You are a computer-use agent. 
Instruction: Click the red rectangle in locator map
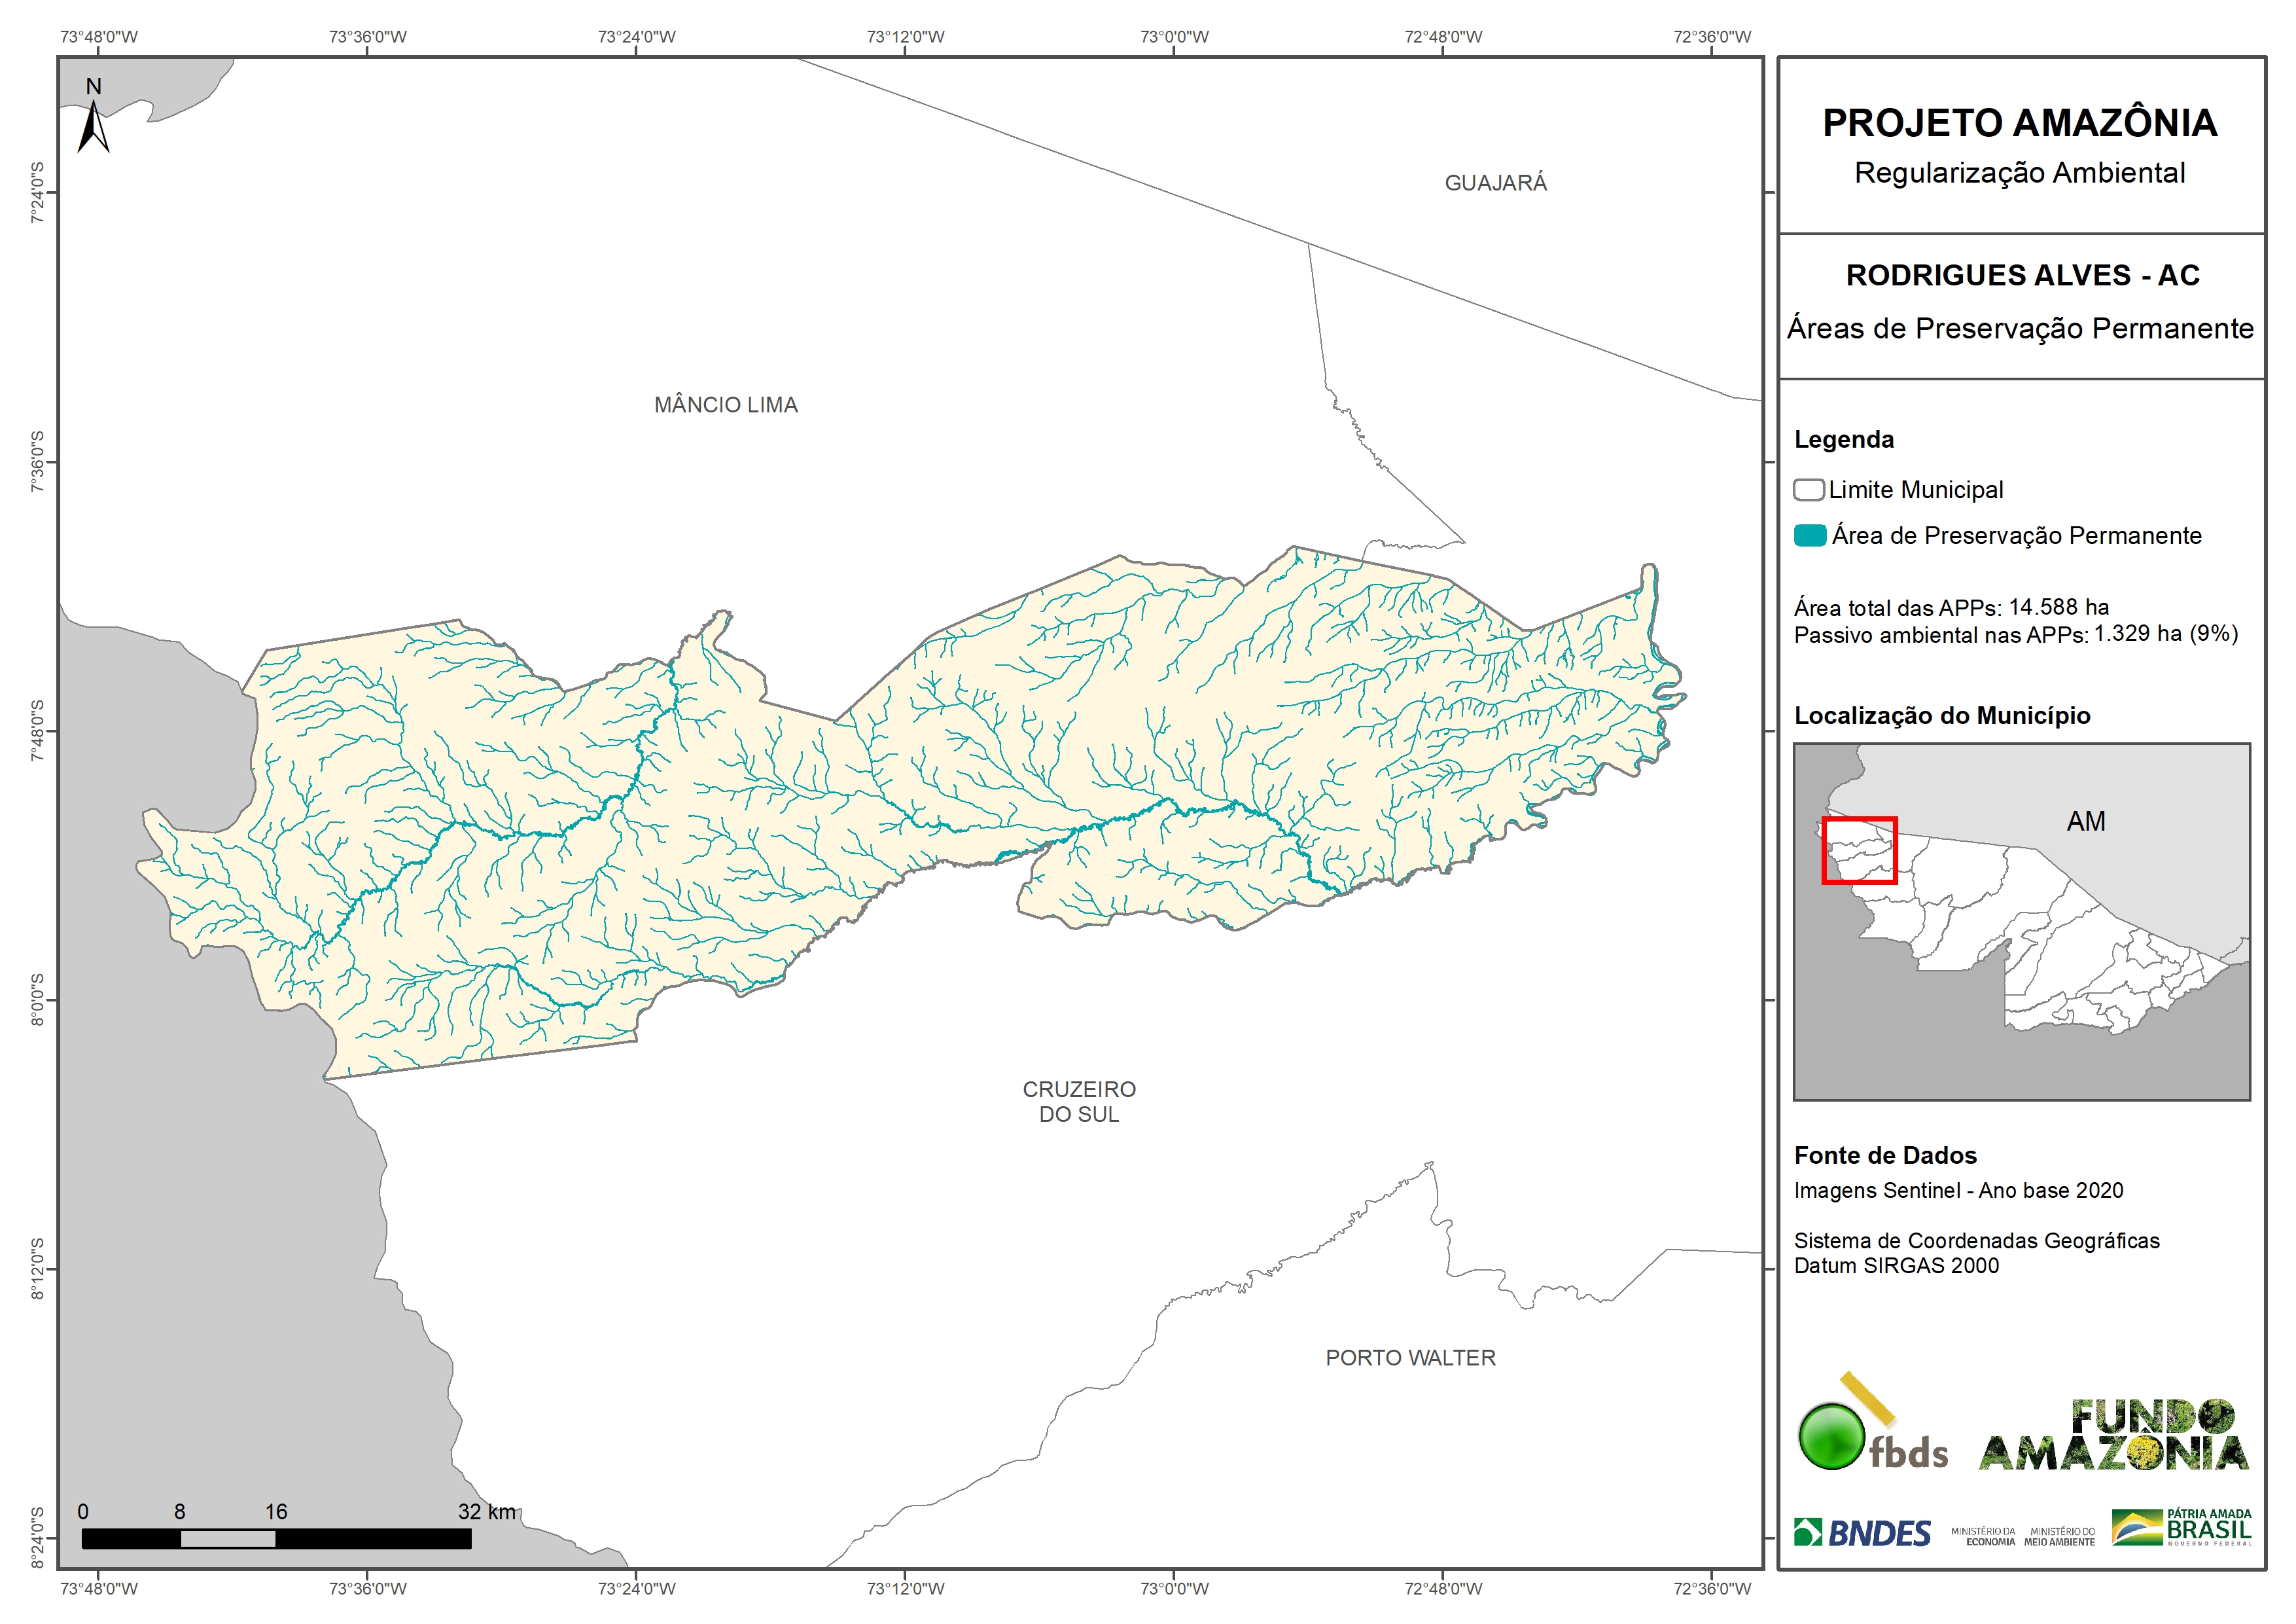[1859, 850]
